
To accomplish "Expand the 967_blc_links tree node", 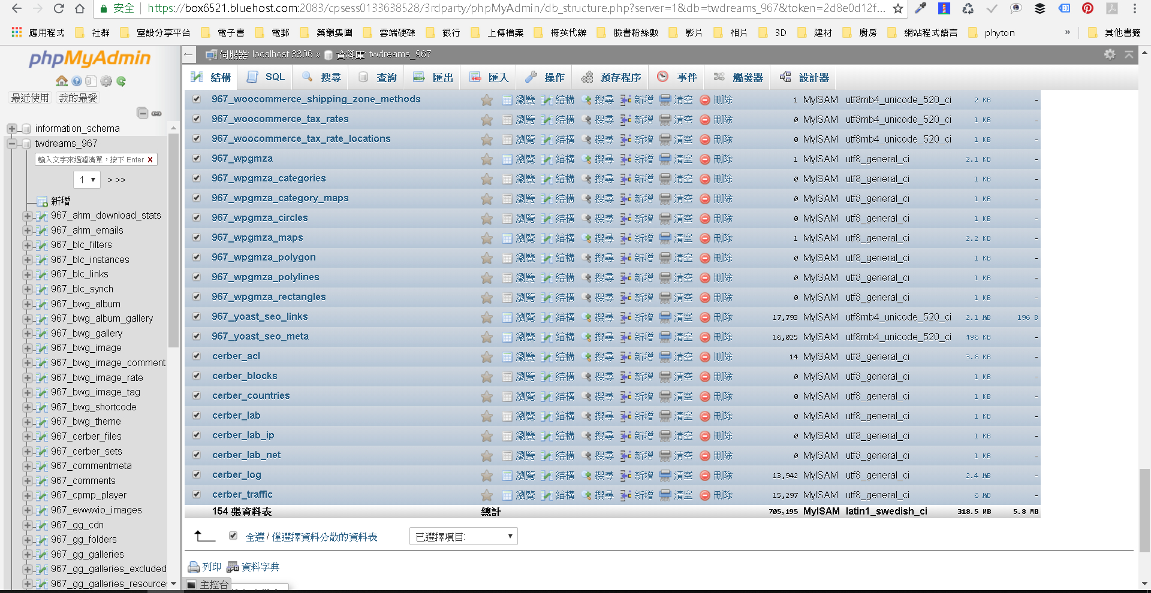I will (27, 274).
